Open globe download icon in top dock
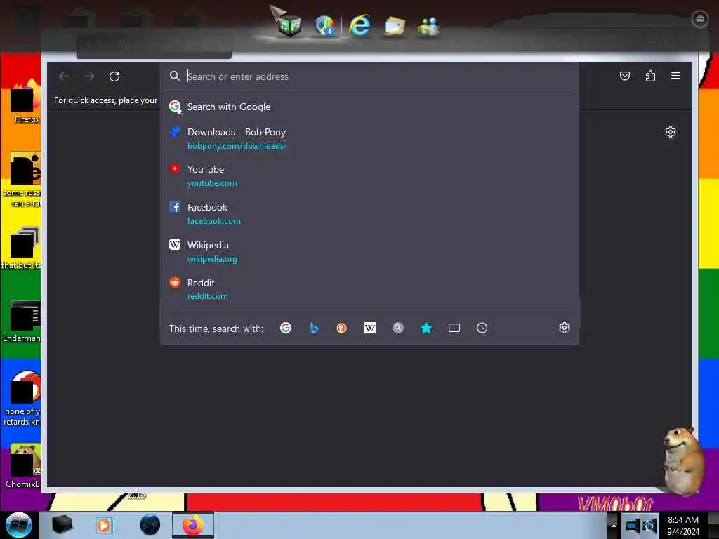This screenshot has height=539, width=719. [x=324, y=26]
